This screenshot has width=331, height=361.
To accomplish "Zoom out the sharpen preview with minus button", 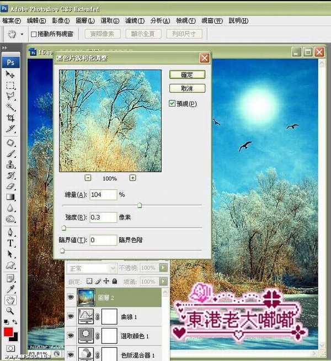I will click(88, 178).
